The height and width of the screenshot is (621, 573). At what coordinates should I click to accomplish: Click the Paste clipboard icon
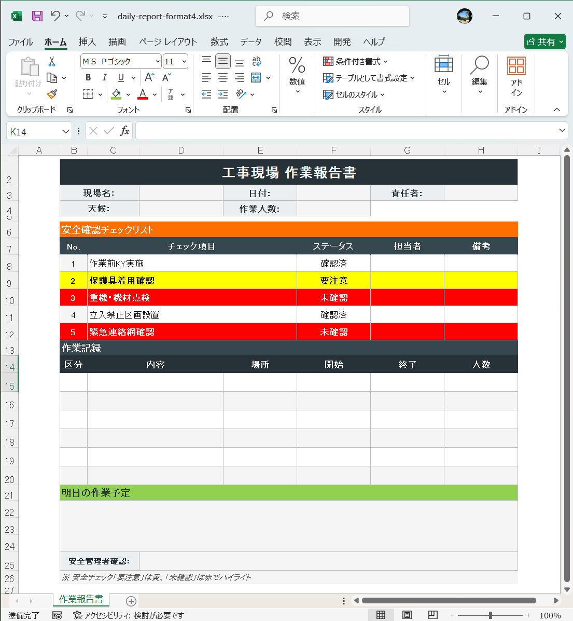click(x=29, y=66)
